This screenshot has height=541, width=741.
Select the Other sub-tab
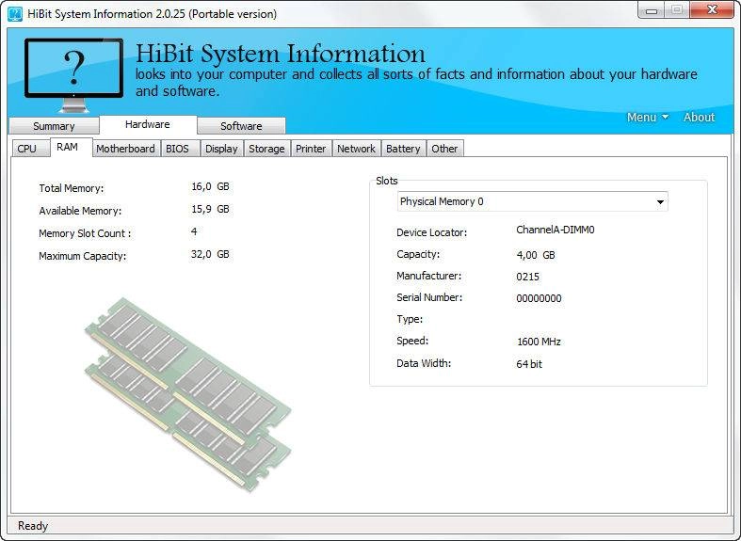pos(444,149)
